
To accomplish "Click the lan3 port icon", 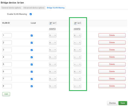I will (x=75, y=23).
